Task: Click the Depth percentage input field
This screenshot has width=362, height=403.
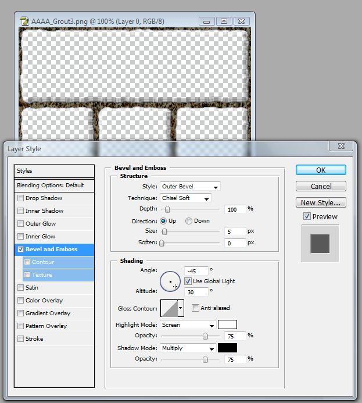Action: [235, 209]
